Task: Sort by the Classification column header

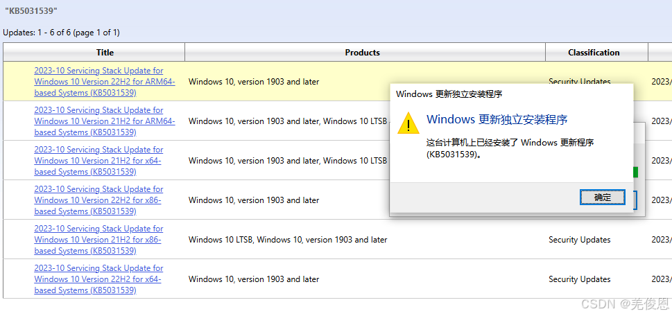Action: 596,52
